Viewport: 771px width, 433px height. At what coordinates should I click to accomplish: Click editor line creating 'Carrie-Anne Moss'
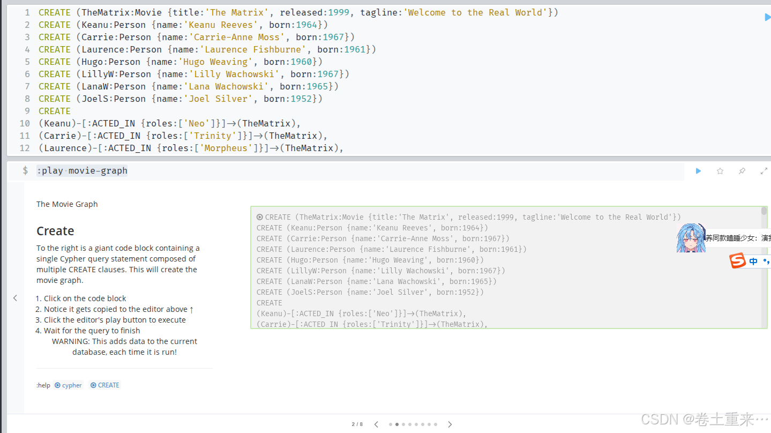197,37
